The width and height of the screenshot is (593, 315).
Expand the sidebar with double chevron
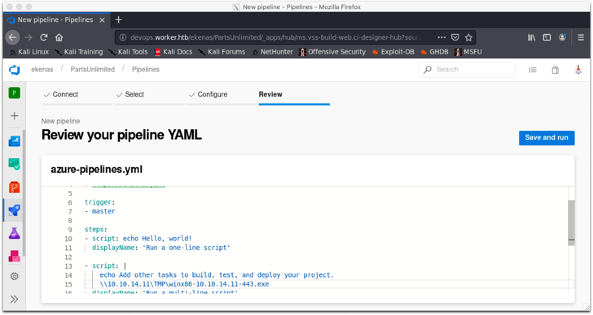coord(15,299)
